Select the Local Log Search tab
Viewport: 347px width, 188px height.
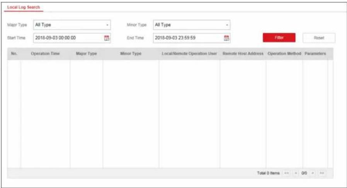[24, 7]
